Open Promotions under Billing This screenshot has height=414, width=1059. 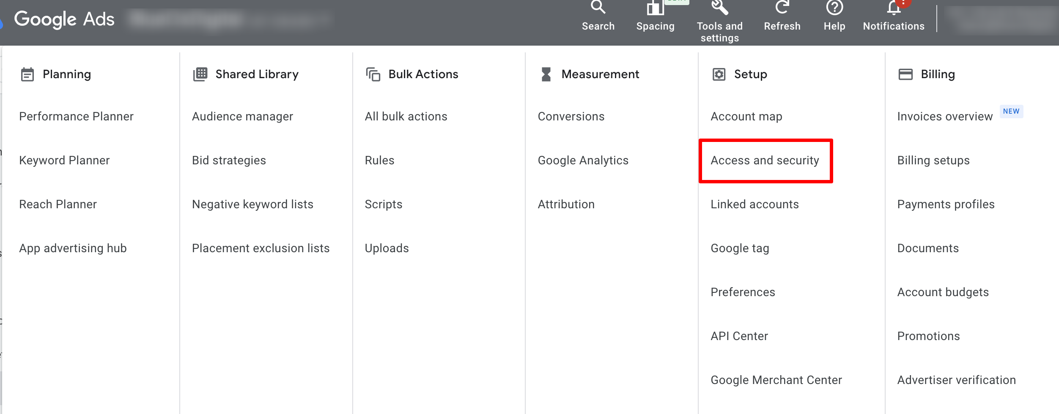pyautogui.click(x=928, y=336)
